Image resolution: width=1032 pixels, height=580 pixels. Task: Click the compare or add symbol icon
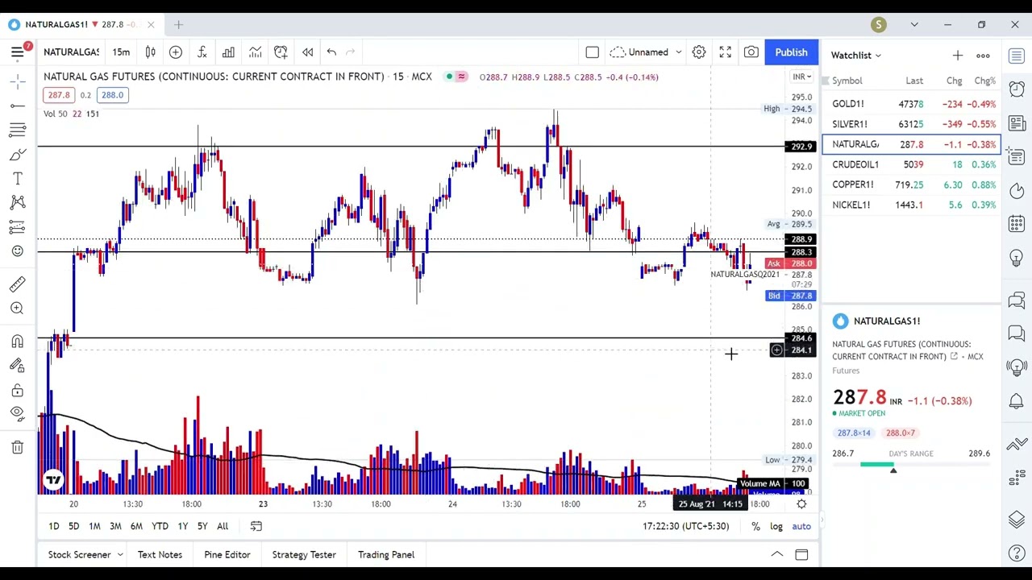(x=176, y=52)
